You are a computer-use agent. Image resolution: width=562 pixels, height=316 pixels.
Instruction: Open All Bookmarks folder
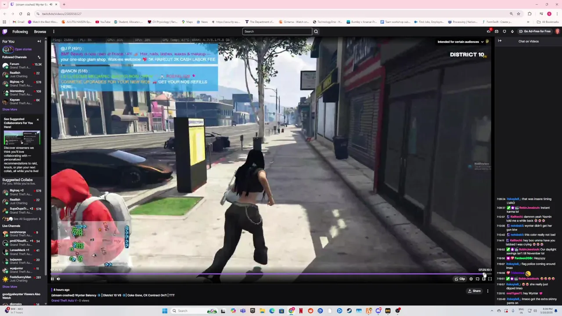[x=548, y=22]
